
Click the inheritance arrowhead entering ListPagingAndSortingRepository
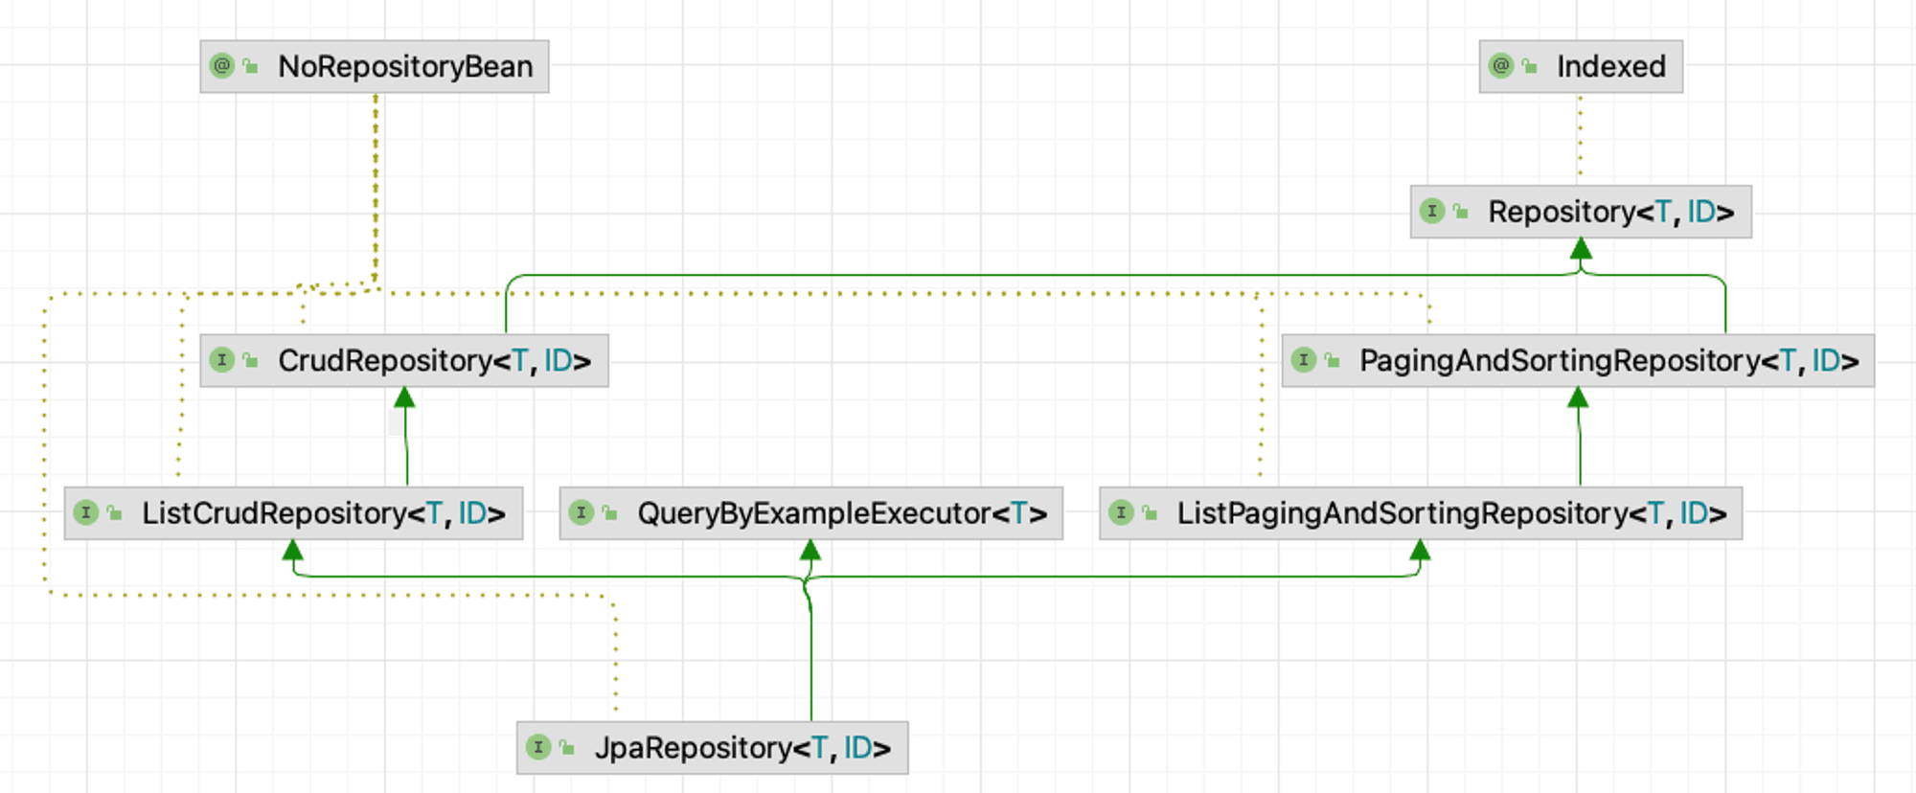click(1420, 551)
